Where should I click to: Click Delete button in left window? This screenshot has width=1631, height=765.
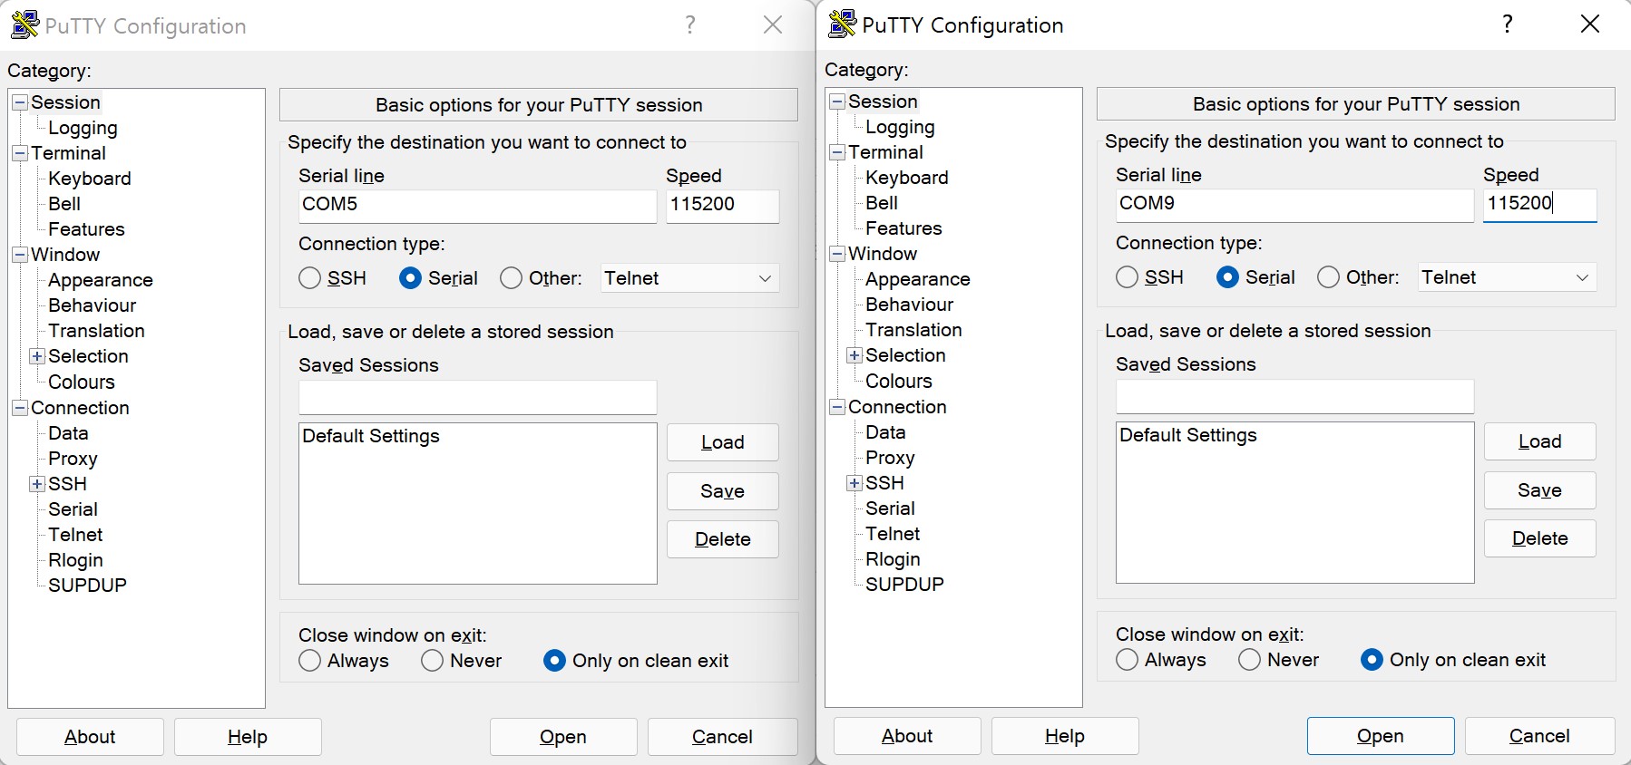(723, 539)
